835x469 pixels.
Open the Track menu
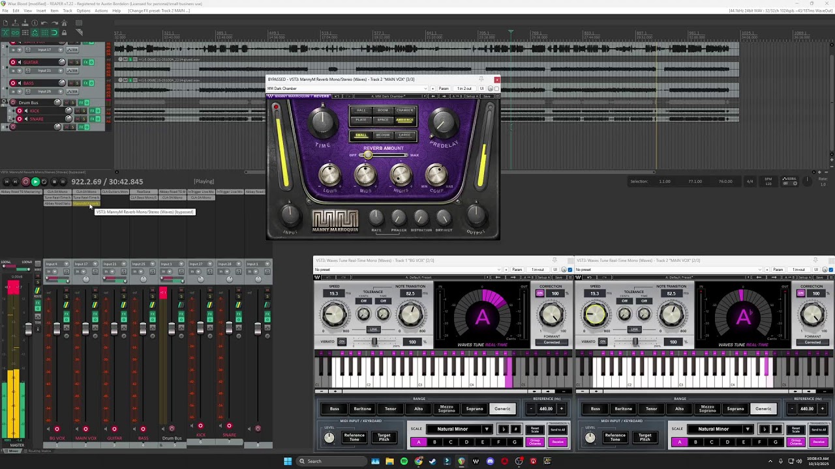(67, 10)
